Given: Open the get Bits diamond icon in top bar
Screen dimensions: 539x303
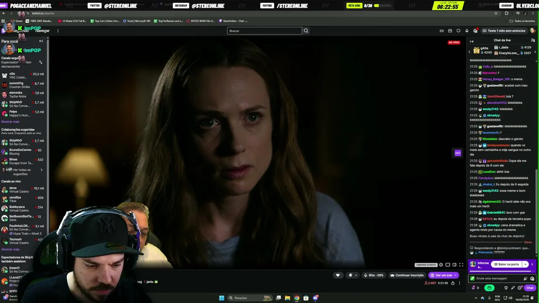Looking at the screenshot, I should [467, 31].
